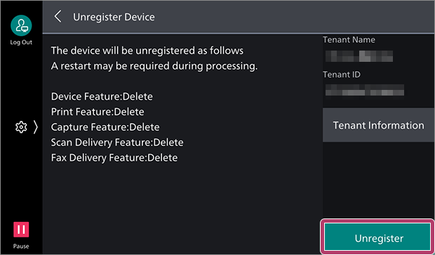
Task: Click the Log Out text label
Action: tap(21, 42)
